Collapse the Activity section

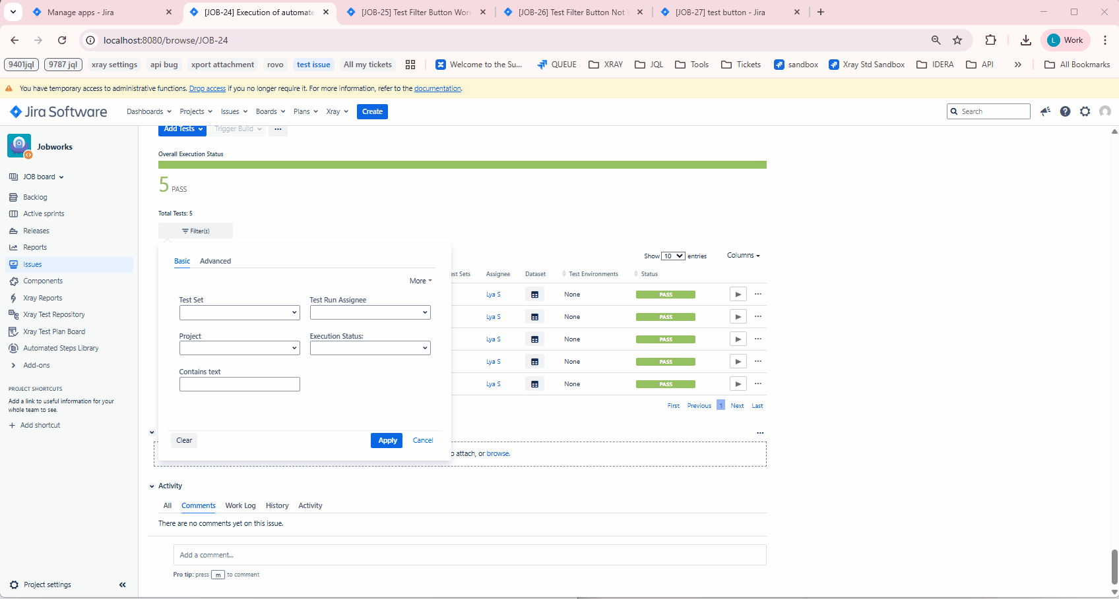(152, 486)
